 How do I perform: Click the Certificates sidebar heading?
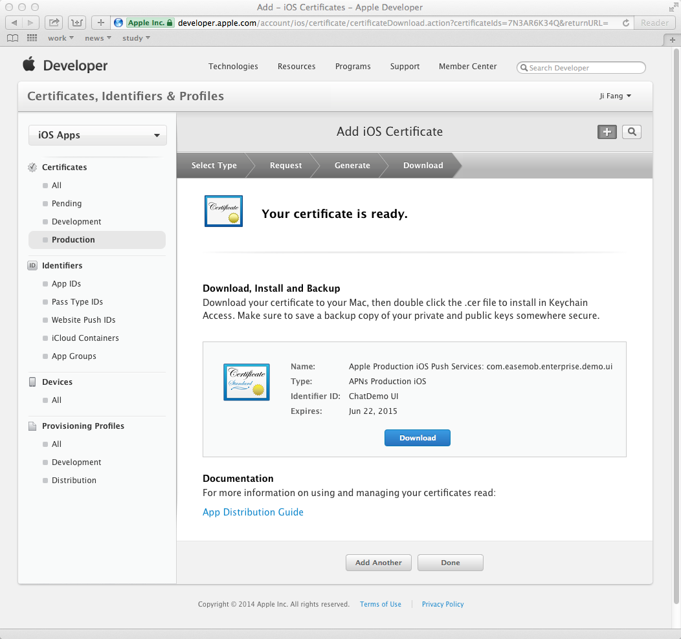point(64,167)
